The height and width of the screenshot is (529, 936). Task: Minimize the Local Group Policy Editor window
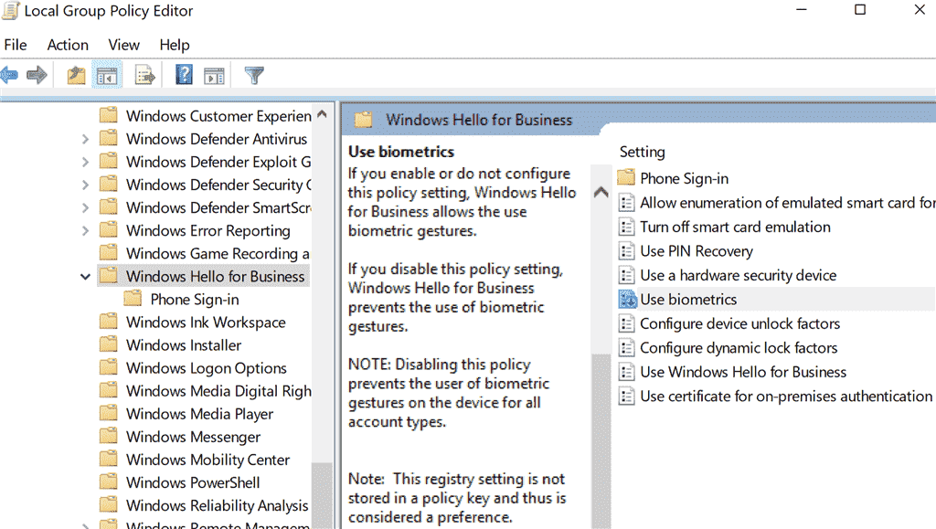[801, 9]
